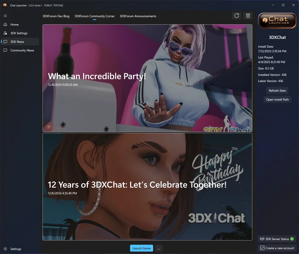Click the 3DX News chat bubble icon

pos(5,41)
